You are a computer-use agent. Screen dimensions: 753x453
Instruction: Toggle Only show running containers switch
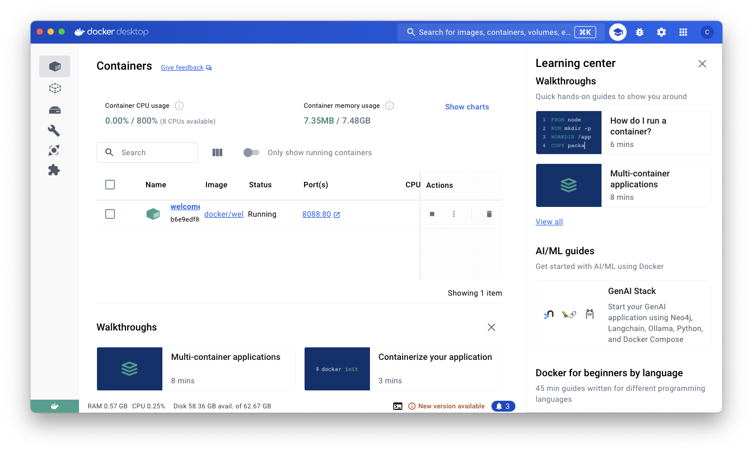click(251, 152)
